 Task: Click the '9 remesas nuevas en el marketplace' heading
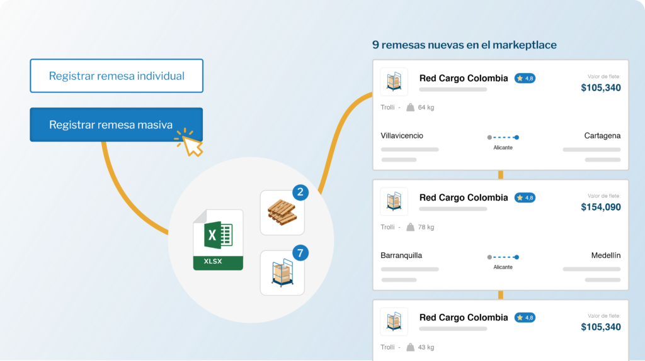464,45
